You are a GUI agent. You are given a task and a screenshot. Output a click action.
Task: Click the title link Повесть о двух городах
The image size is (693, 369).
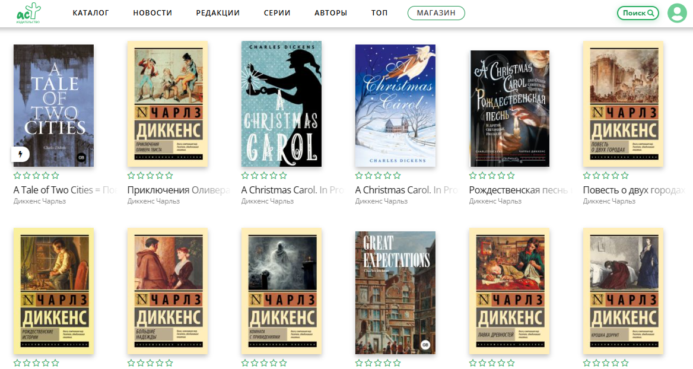pos(634,190)
